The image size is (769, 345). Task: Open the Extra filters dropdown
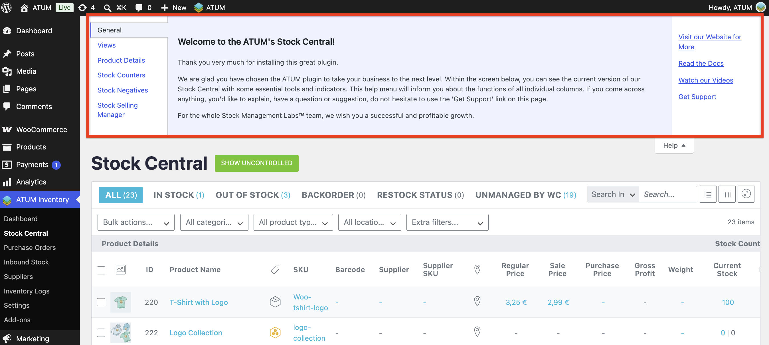tap(447, 222)
